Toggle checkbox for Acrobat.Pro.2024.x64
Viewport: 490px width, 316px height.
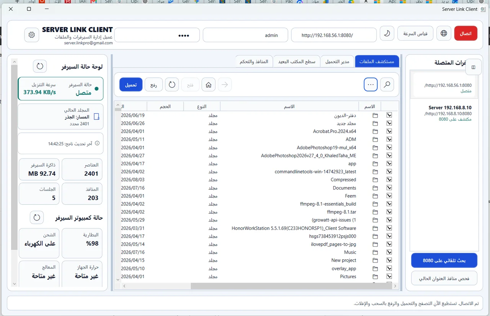pyautogui.click(x=389, y=131)
